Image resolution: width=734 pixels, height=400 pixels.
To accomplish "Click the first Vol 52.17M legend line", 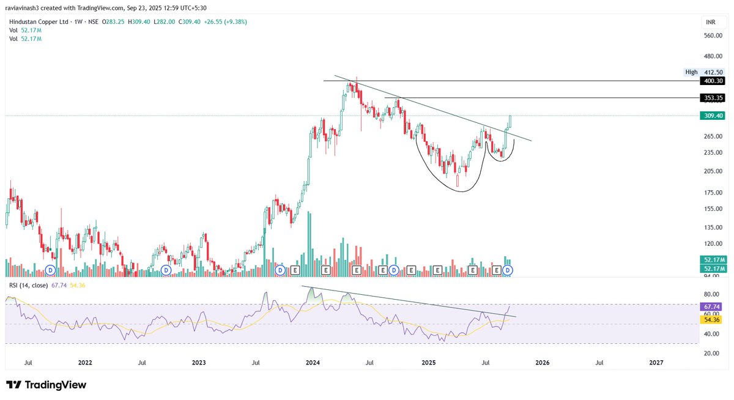I will 24,30.
